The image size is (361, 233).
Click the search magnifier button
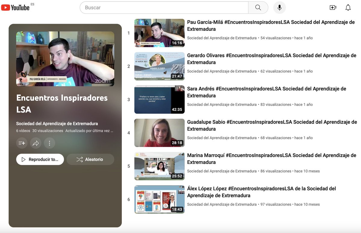pos(258,8)
